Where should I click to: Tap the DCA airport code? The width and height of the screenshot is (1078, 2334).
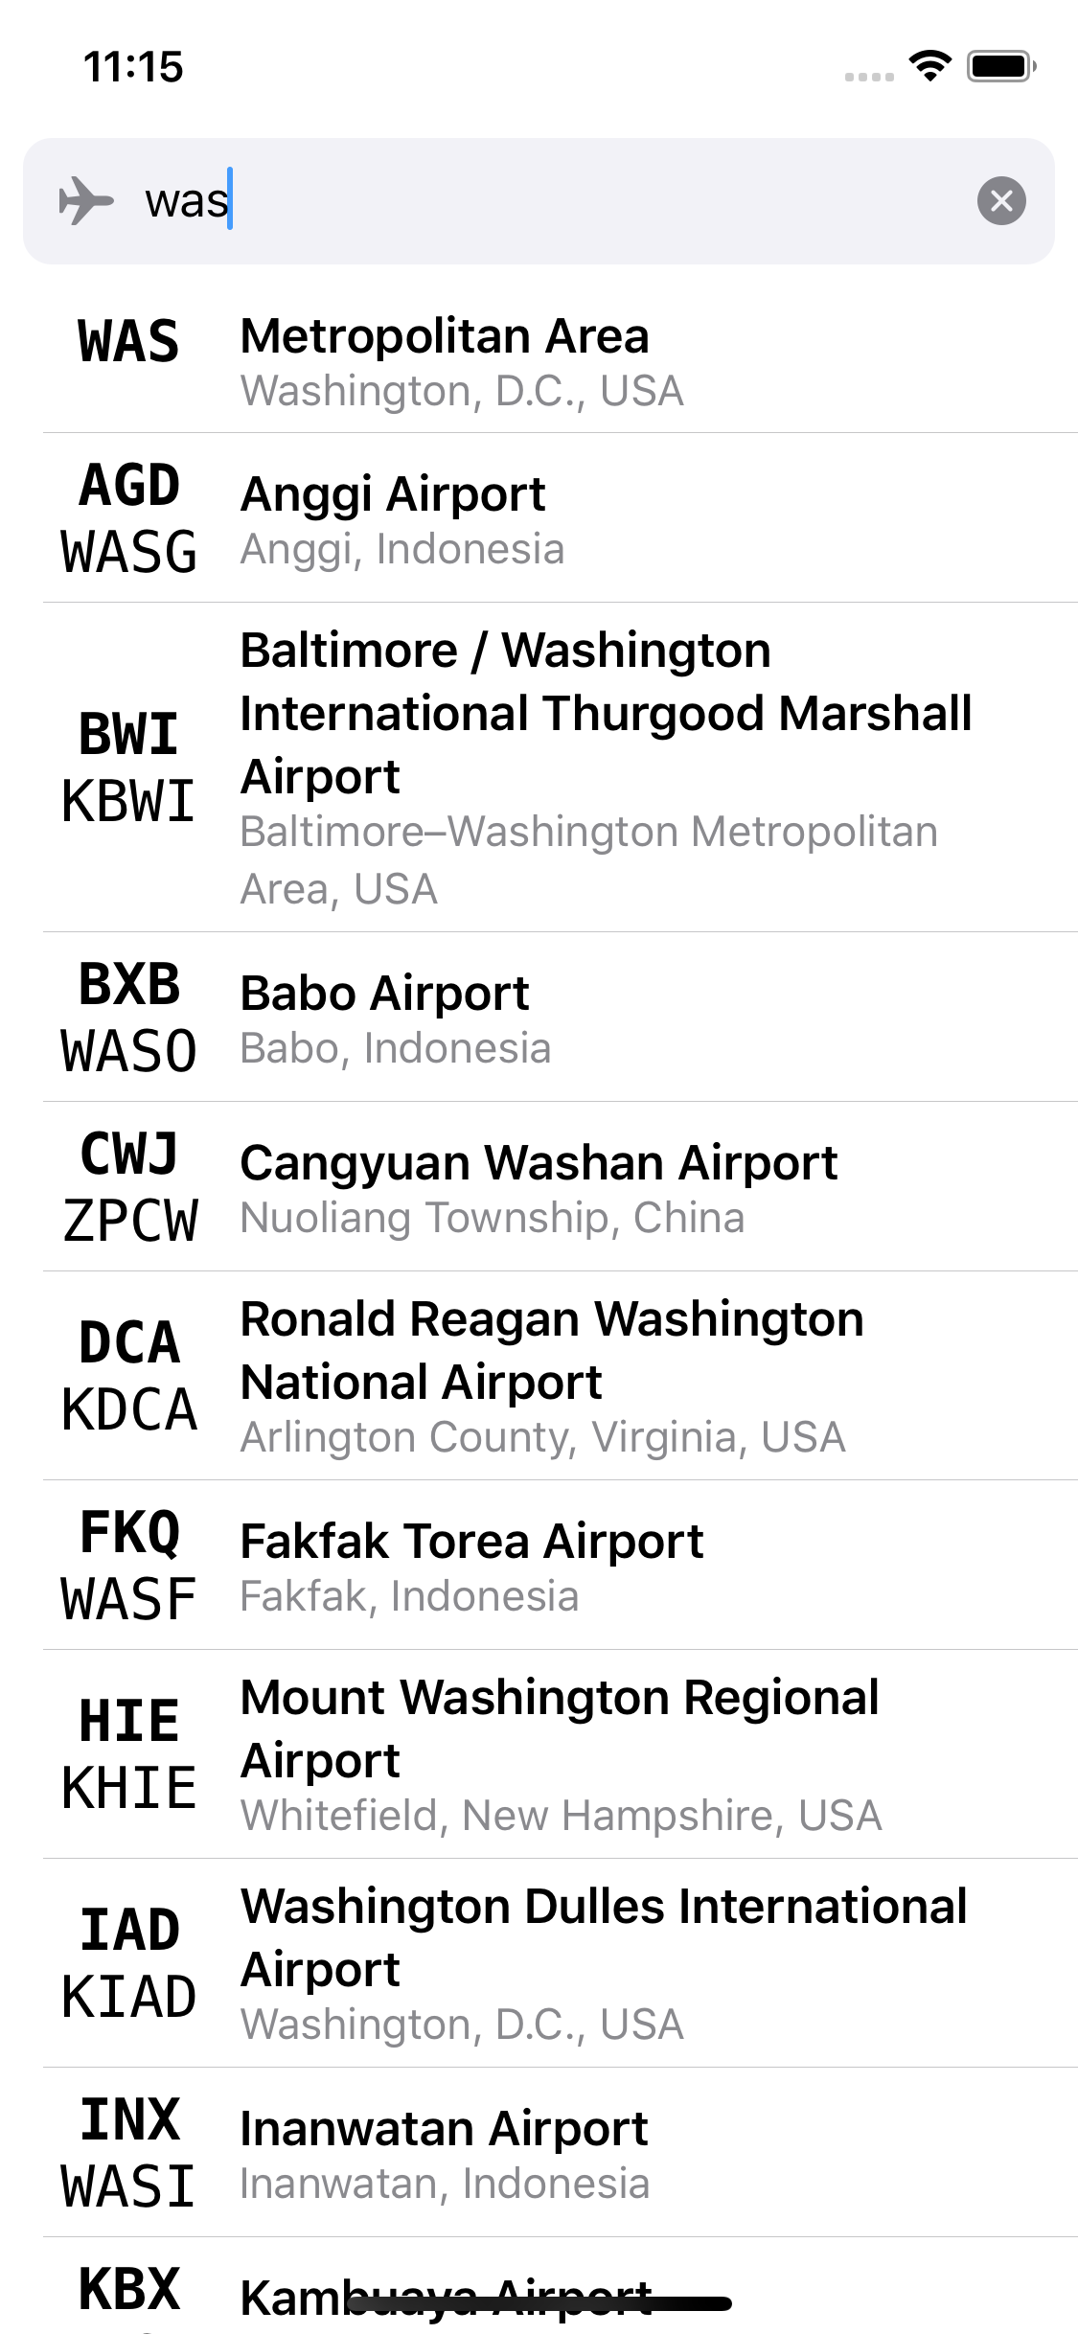click(x=128, y=1342)
